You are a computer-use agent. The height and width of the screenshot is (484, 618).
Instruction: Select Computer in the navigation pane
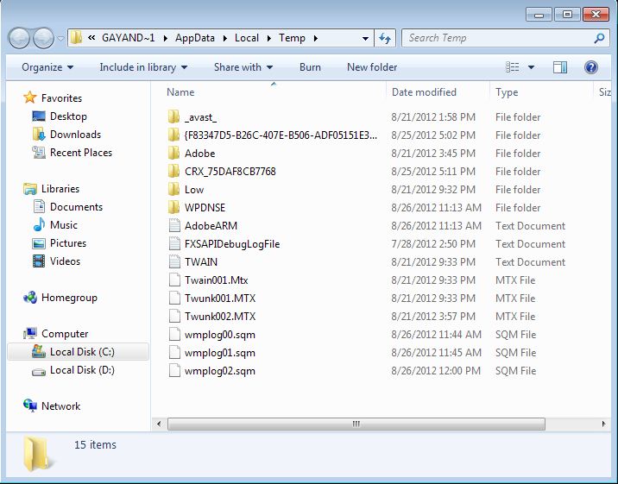point(65,334)
